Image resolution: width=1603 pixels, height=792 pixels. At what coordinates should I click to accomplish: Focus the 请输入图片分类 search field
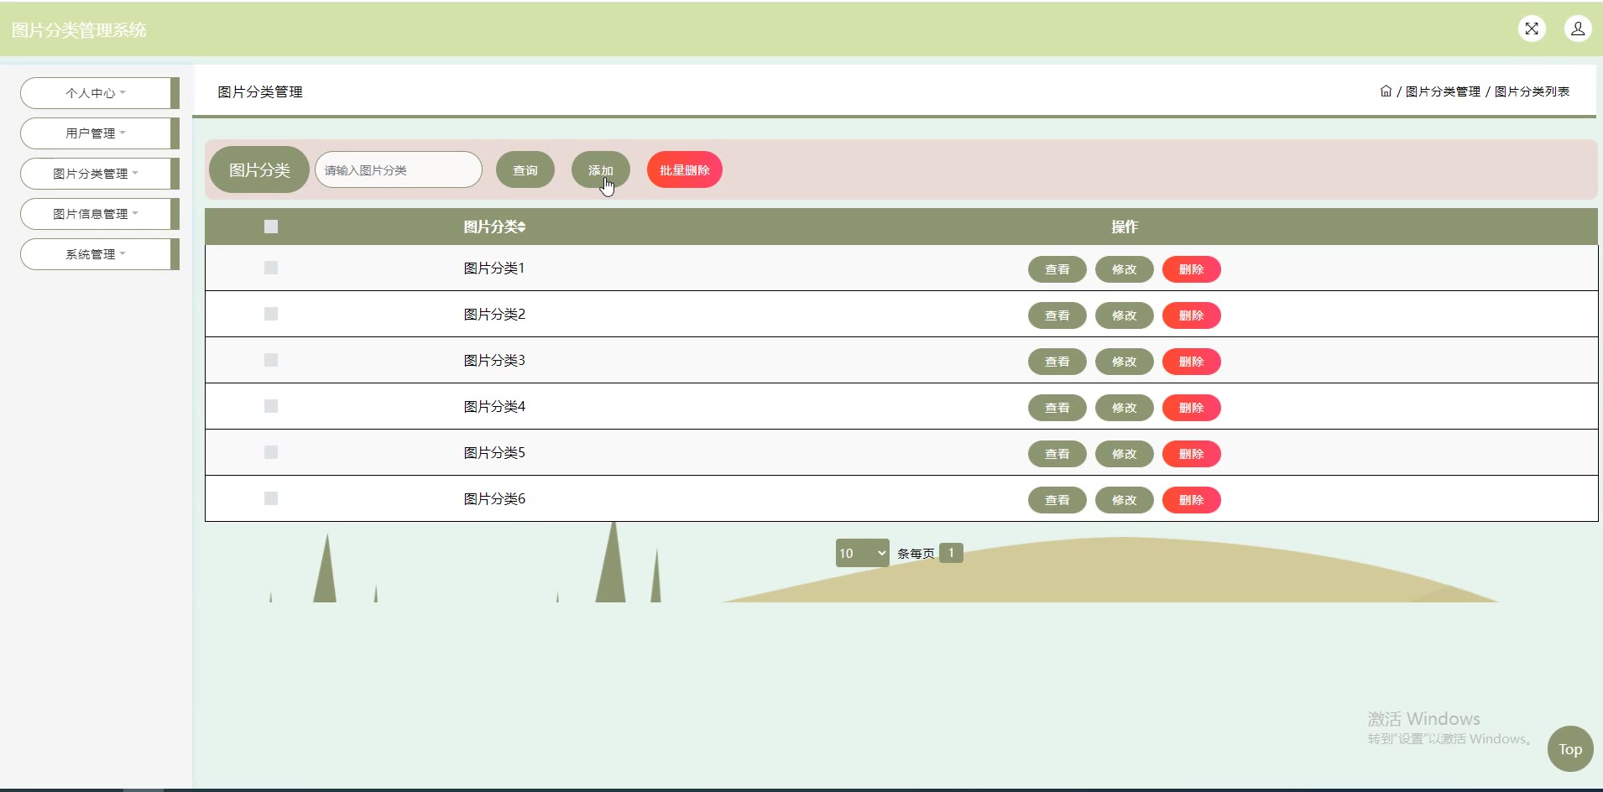(399, 169)
